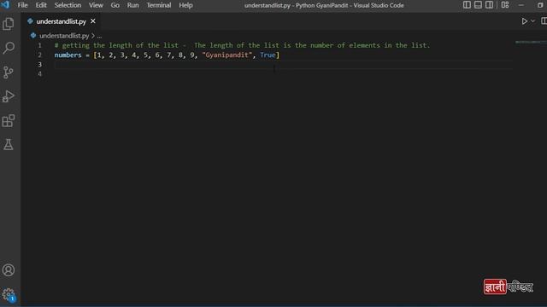Click the True keyword in the list
This screenshot has height=307, width=547.
pos(268,55)
